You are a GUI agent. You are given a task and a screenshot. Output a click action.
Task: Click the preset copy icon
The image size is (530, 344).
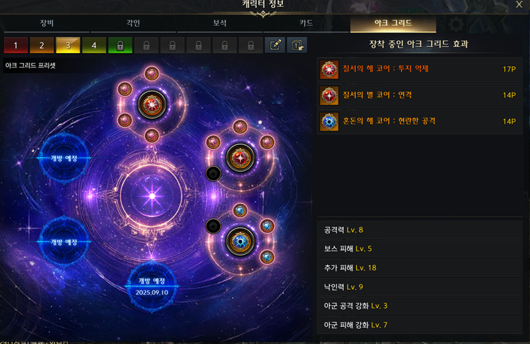point(297,45)
